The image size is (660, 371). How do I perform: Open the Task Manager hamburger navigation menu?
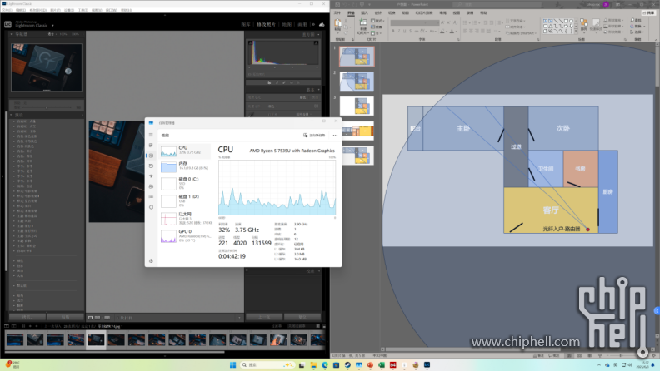click(151, 135)
